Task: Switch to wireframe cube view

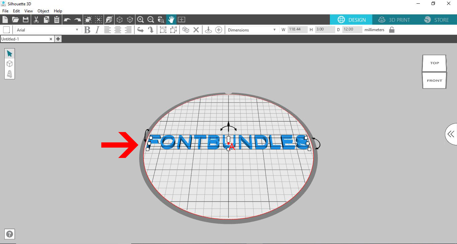Action: [x=119, y=19]
